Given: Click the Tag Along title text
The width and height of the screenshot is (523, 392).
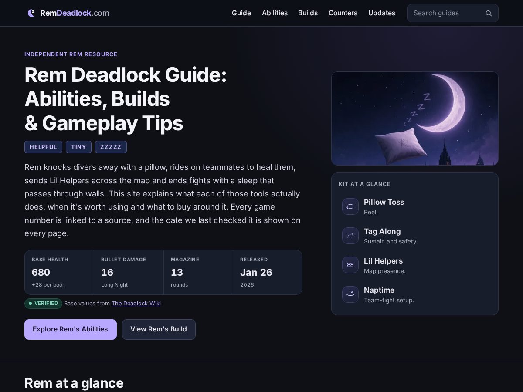Looking at the screenshot, I should 382,231.
